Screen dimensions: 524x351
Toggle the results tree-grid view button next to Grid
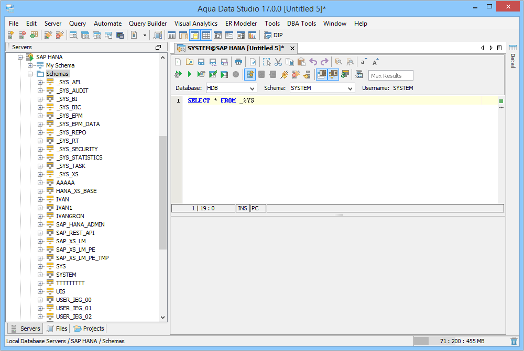pyautogui.click(x=333, y=74)
